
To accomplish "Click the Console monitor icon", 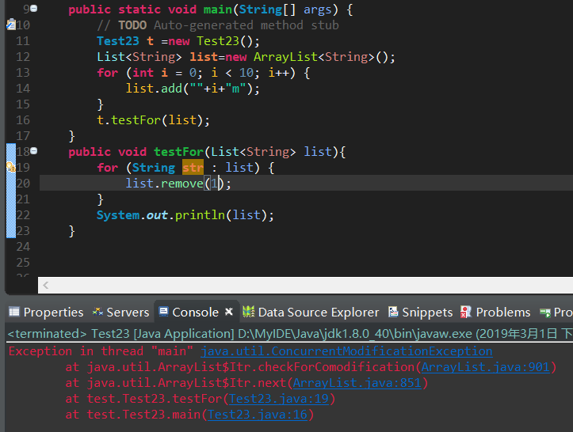I will point(164,312).
